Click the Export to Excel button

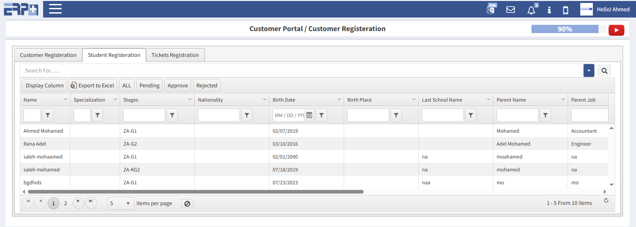coord(93,85)
